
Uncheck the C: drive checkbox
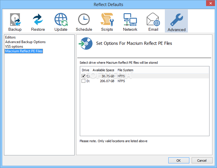(83, 76)
